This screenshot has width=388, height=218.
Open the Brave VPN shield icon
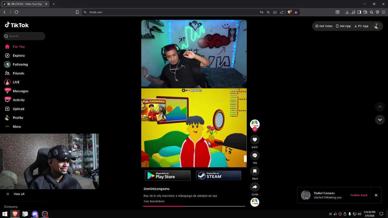pyautogui.click(x=377, y=12)
